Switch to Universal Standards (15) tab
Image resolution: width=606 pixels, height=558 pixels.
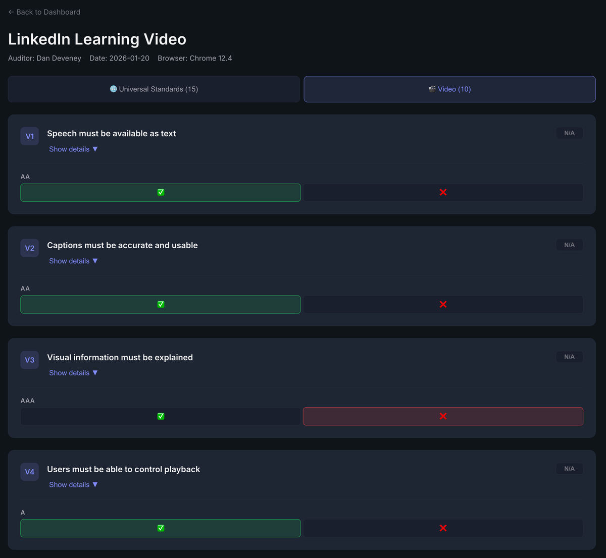point(154,89)
